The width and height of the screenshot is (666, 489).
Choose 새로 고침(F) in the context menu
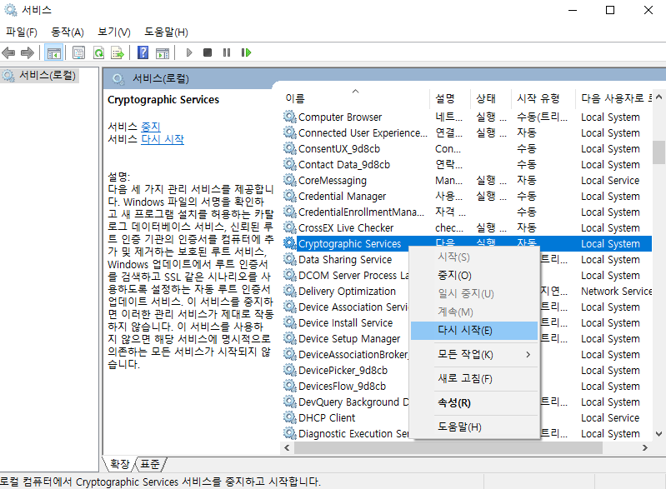(x=474, y=379)
